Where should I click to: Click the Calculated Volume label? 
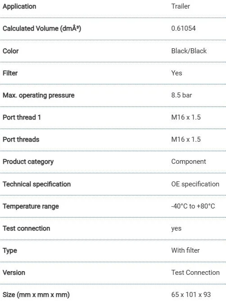point(42,28)
